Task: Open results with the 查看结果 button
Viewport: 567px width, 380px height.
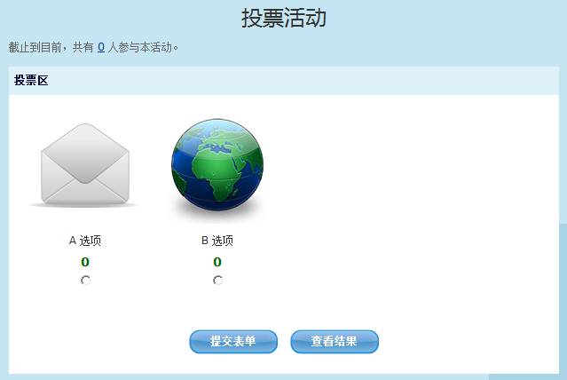Action: tap(335, 342)
